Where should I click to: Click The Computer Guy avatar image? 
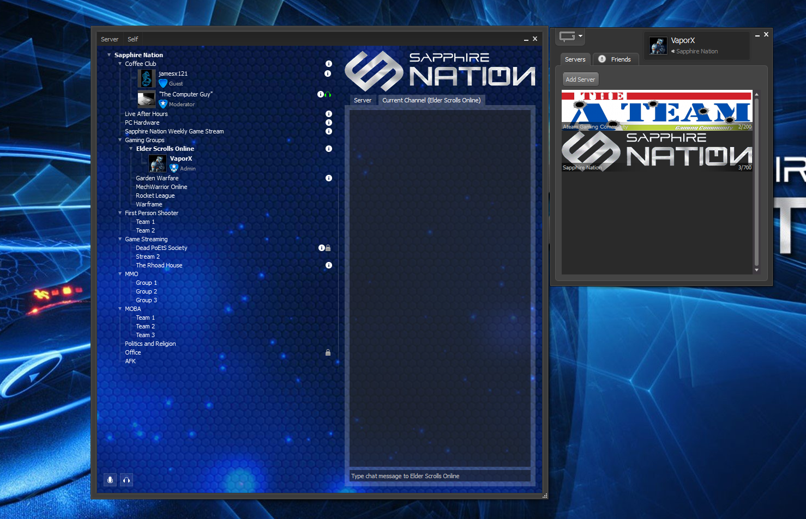tap(147, 99)
